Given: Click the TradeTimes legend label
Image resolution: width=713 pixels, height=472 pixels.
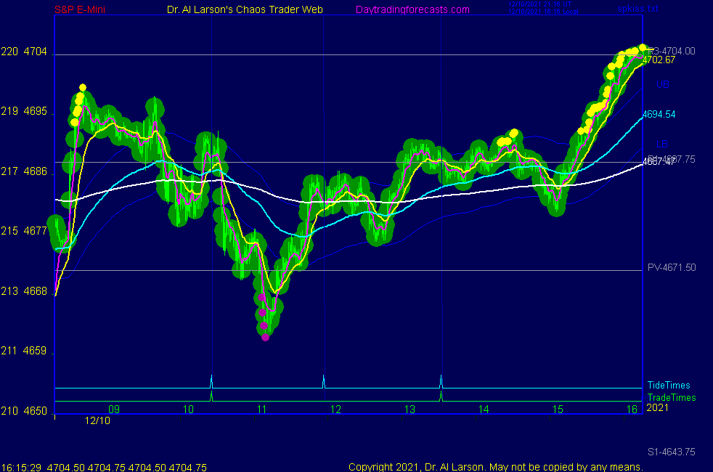Looking at the screenshot, I should tap(672, 397).
